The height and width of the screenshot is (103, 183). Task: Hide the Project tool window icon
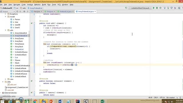click(x=28, y=11)
